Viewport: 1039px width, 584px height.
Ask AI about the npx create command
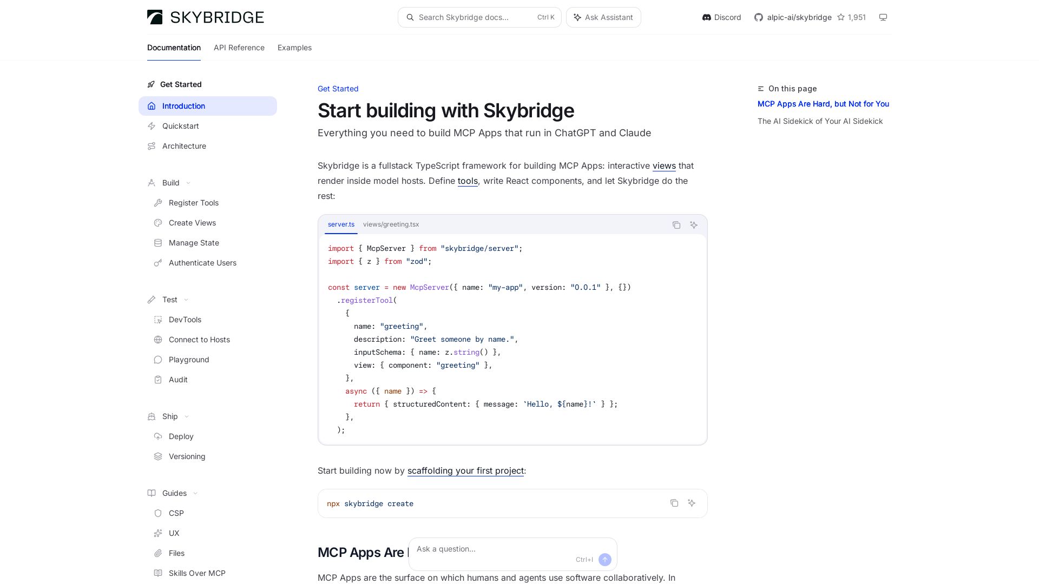click(692, 503)
